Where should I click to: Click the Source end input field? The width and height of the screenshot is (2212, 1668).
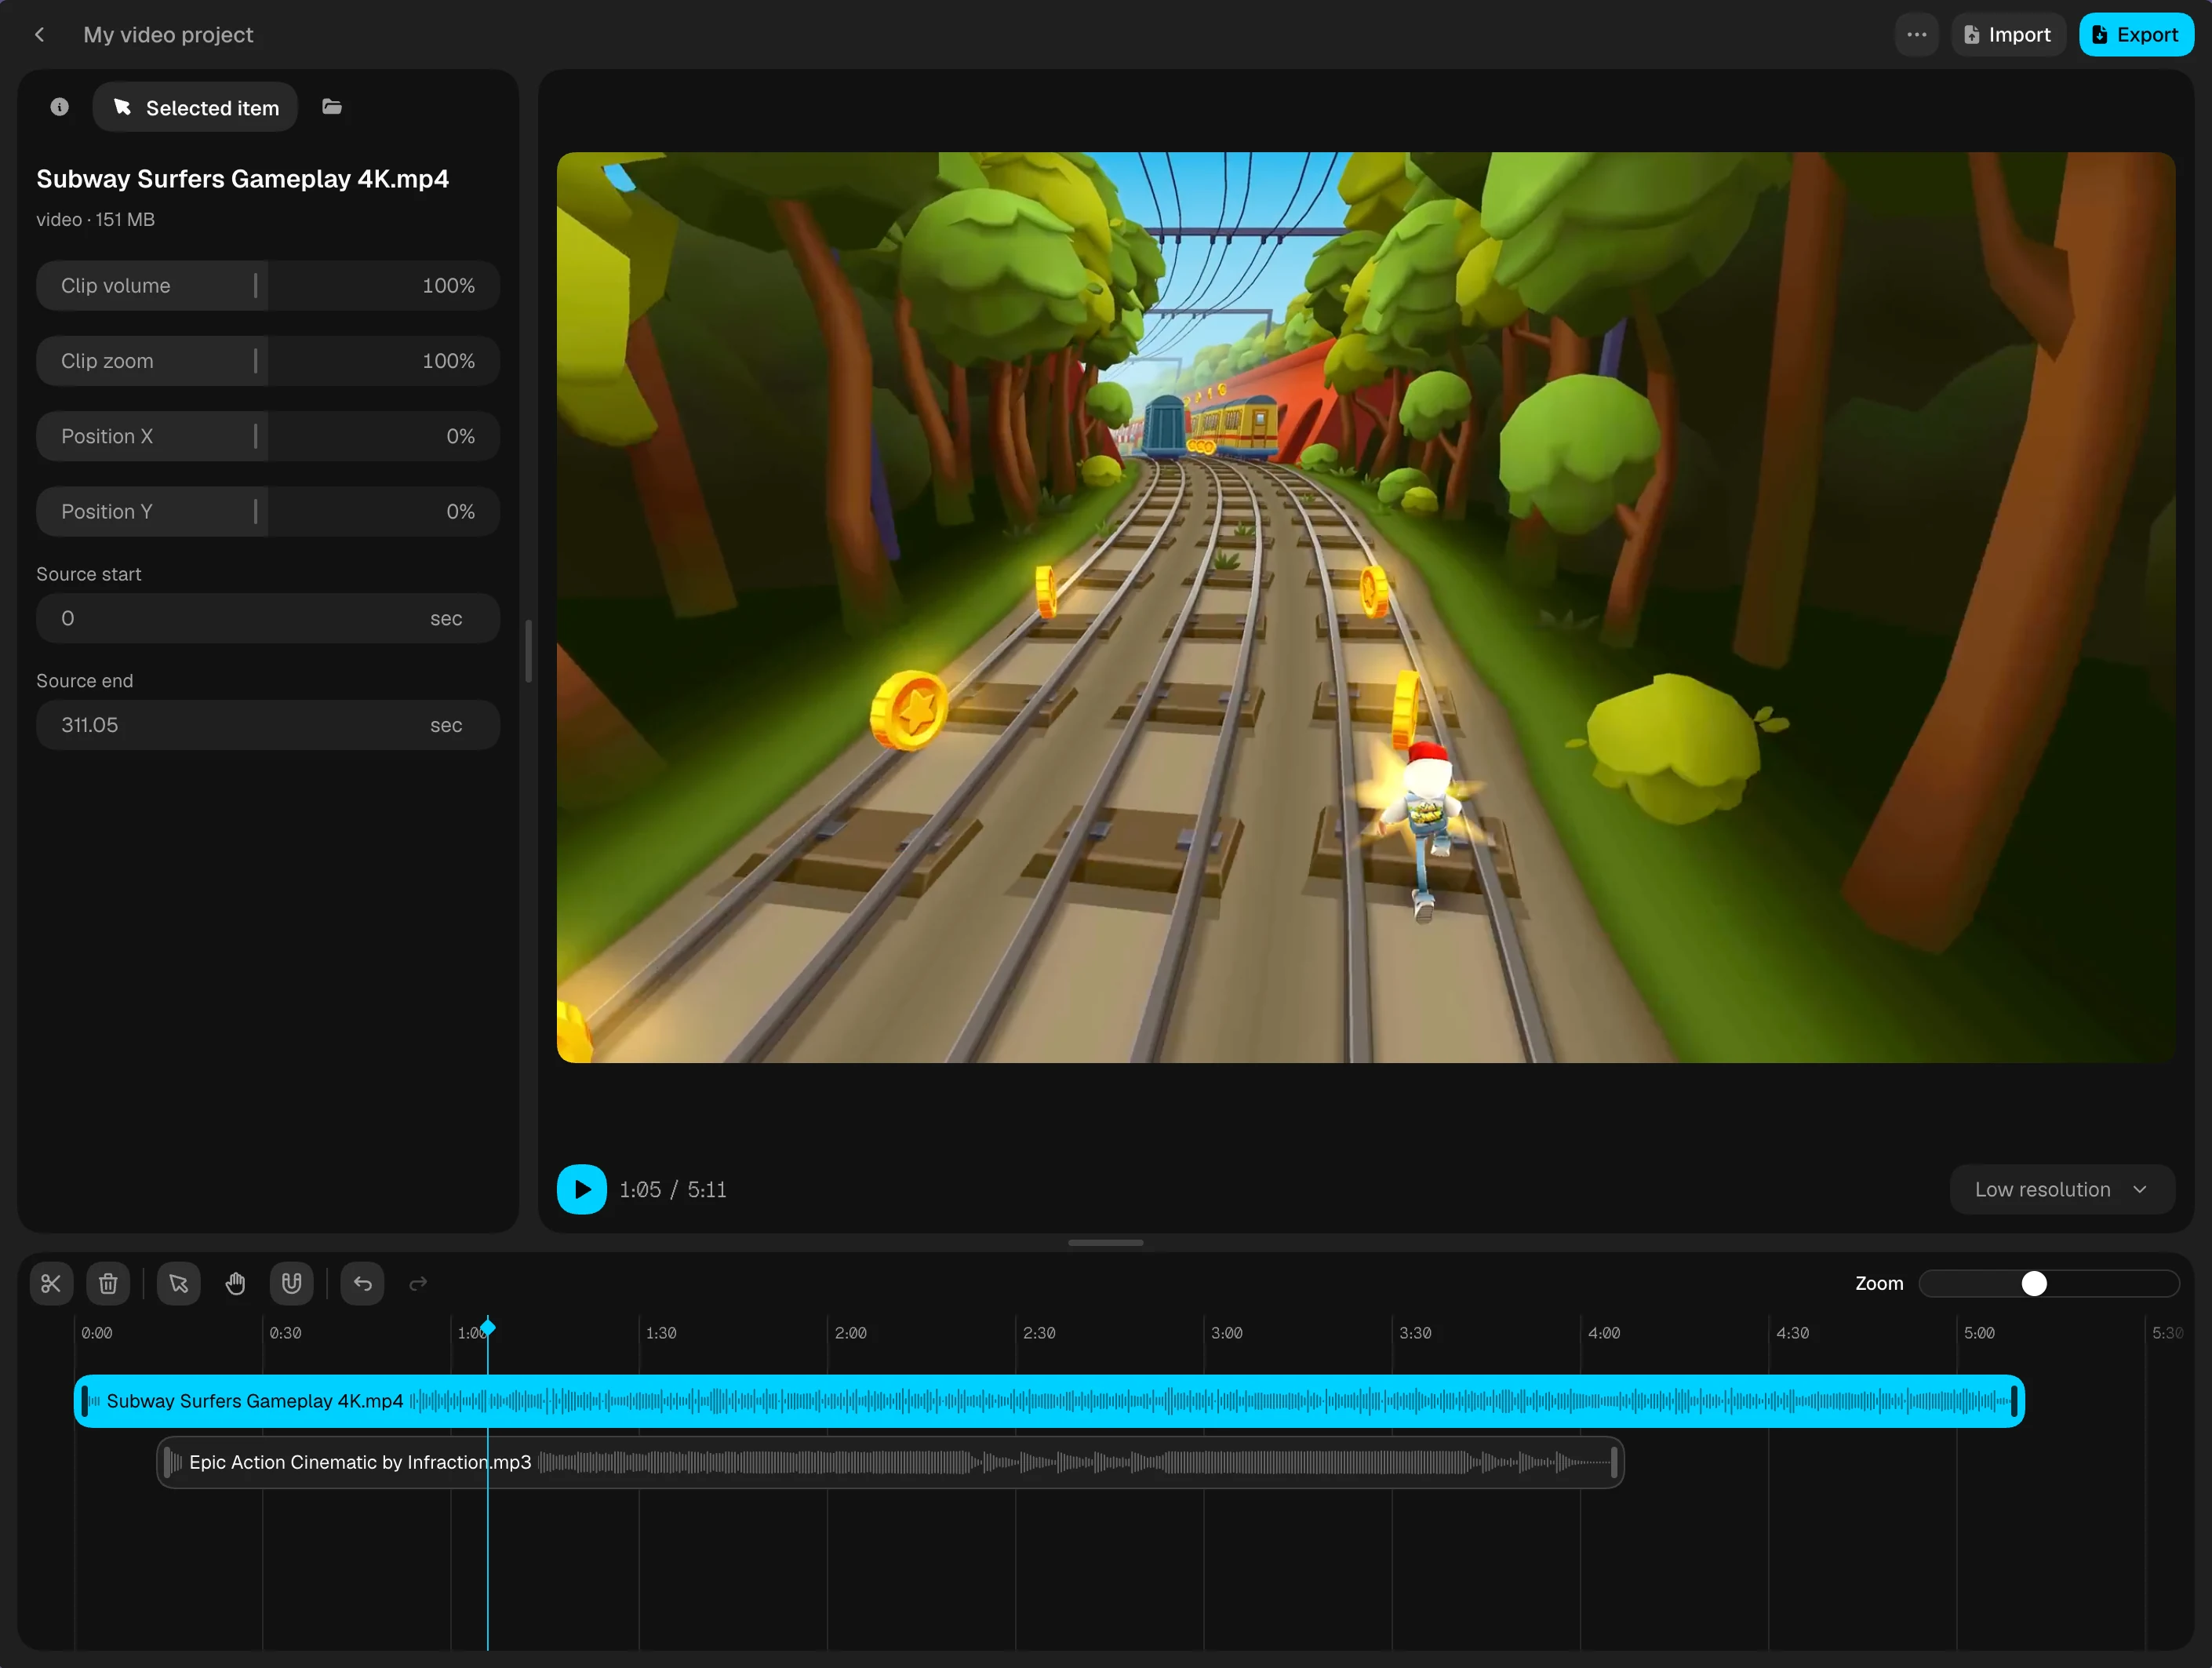[x=268, y=725]
